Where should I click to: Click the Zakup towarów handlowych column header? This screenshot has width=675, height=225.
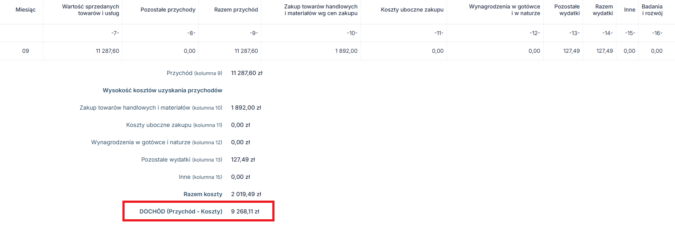click(x=321, y=10)
